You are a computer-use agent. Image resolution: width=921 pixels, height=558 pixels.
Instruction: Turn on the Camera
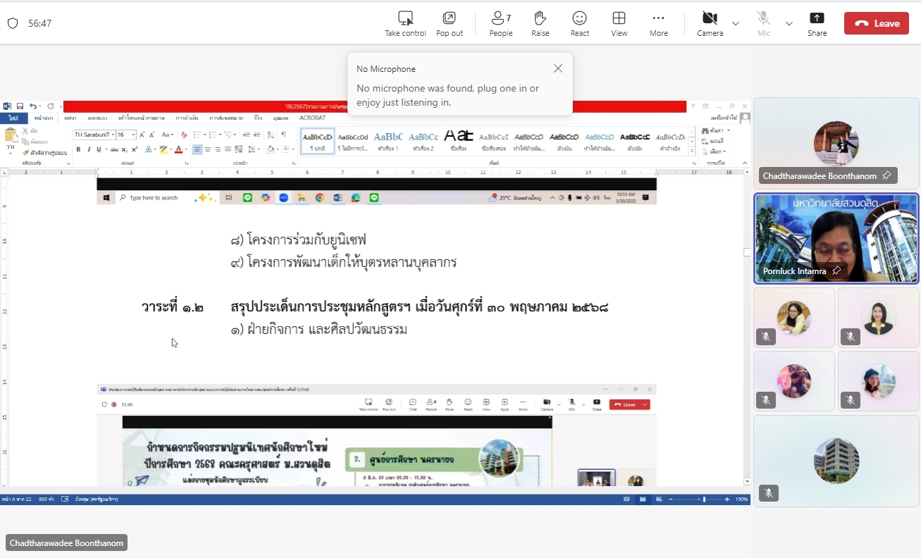[710, 18]
